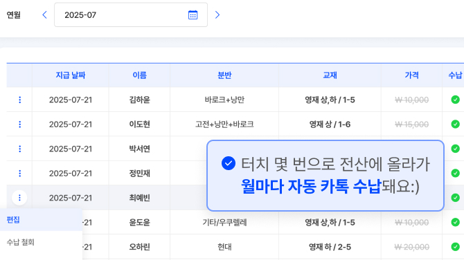This screenshot has height=260, width=464.
Task: Click the 2025-07 year-month input field
Action: [x=131, y=15]
